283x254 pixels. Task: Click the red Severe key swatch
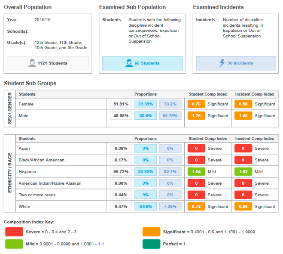pyautogui.click(x=14, y=232)
